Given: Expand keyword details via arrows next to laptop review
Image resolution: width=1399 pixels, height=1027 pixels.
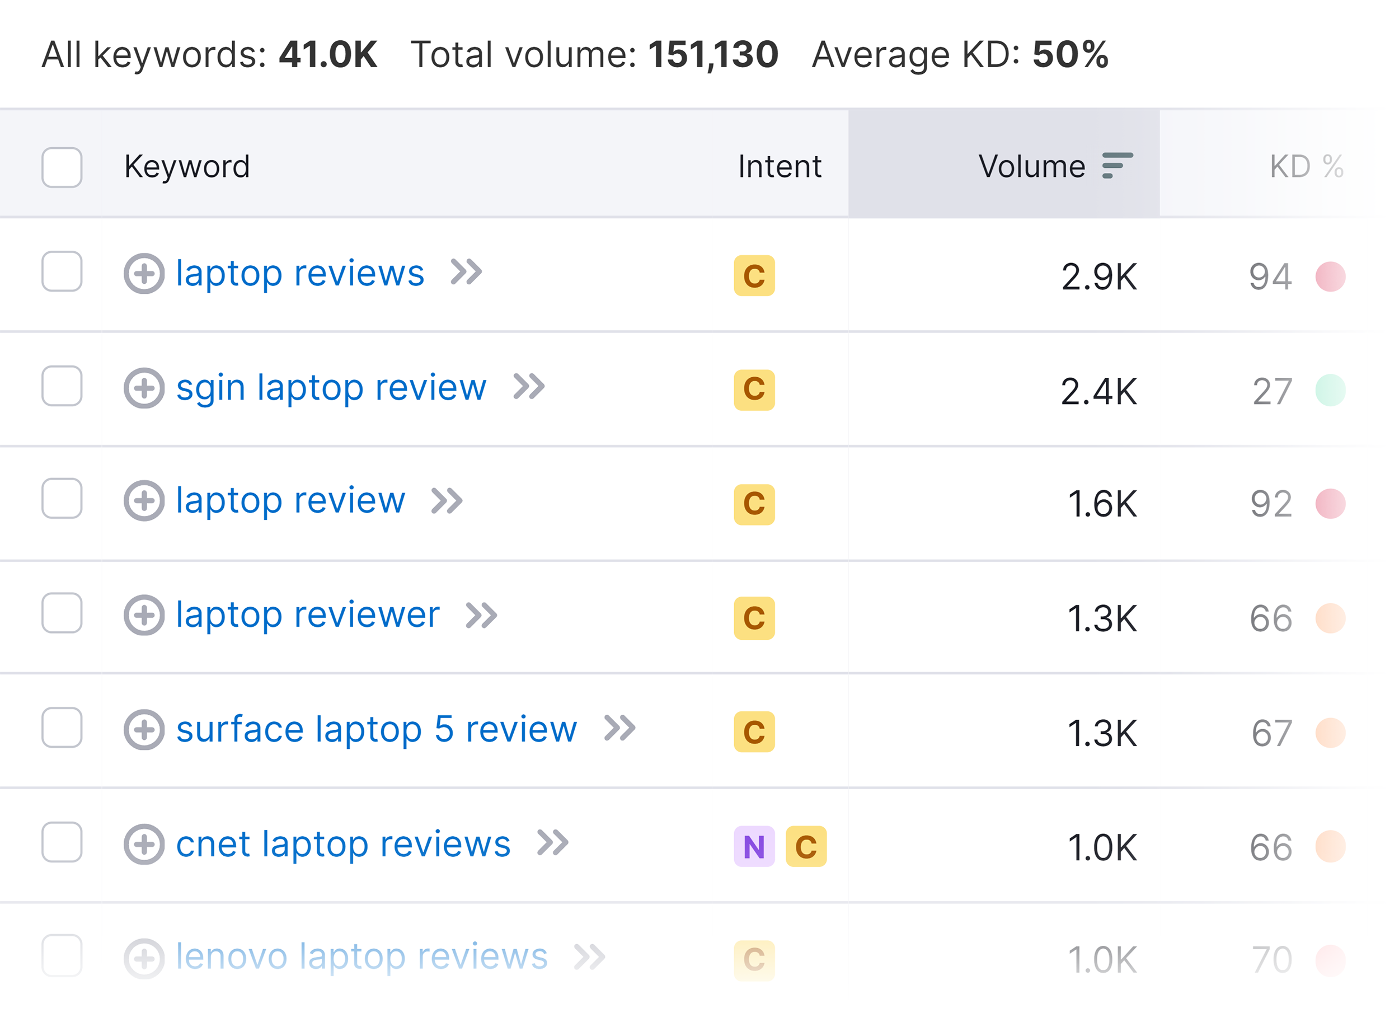Looking at the screenshot, I should 448,500.
